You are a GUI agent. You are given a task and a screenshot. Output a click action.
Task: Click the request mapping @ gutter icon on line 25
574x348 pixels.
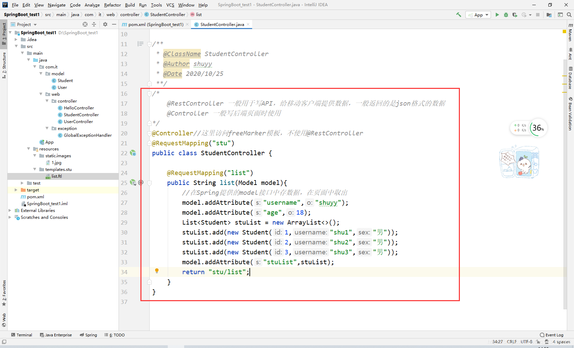point(141,183)
